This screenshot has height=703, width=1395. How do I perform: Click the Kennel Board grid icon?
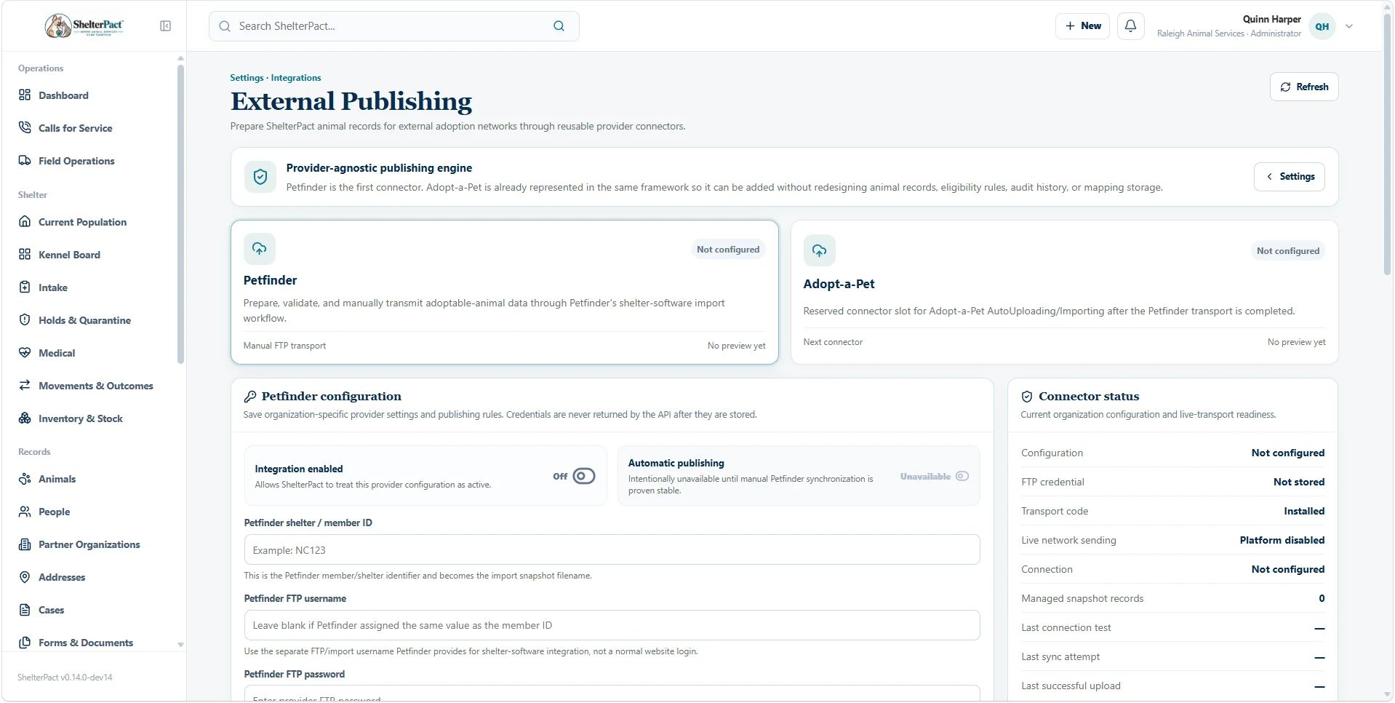(25, 254)
